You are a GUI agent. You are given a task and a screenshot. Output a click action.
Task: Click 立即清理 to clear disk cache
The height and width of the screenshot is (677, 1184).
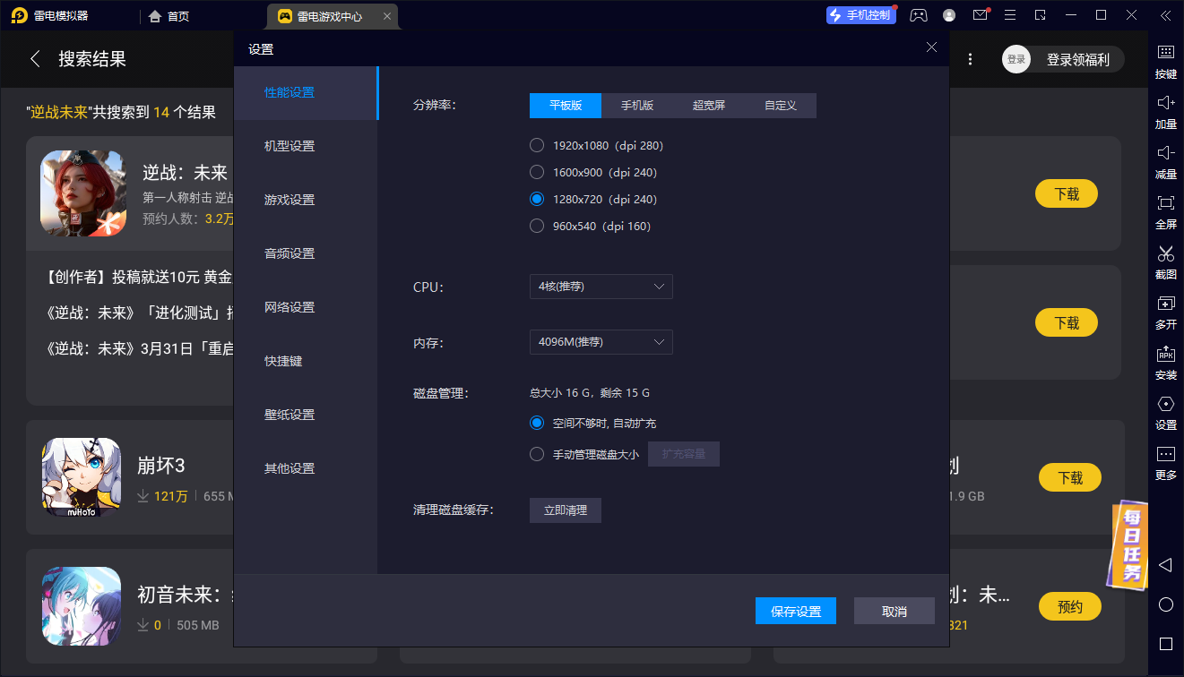[565, 510]
